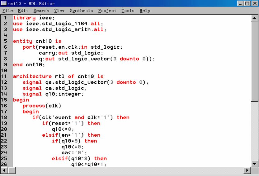Click line number 5 in the gutter
259x176 pixels.
(6, 41)
